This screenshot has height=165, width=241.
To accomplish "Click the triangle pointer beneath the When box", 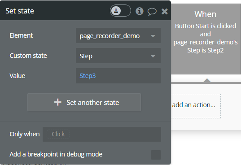I will (207, 80).
